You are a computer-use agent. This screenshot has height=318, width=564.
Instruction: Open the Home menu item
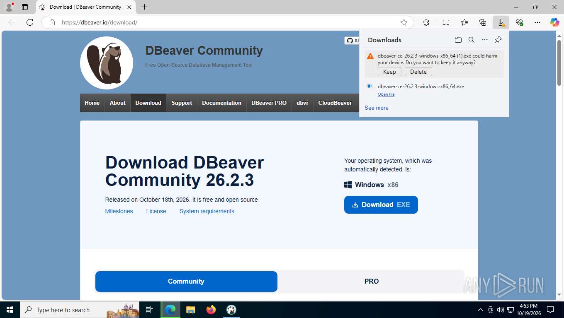click(92, 103)
